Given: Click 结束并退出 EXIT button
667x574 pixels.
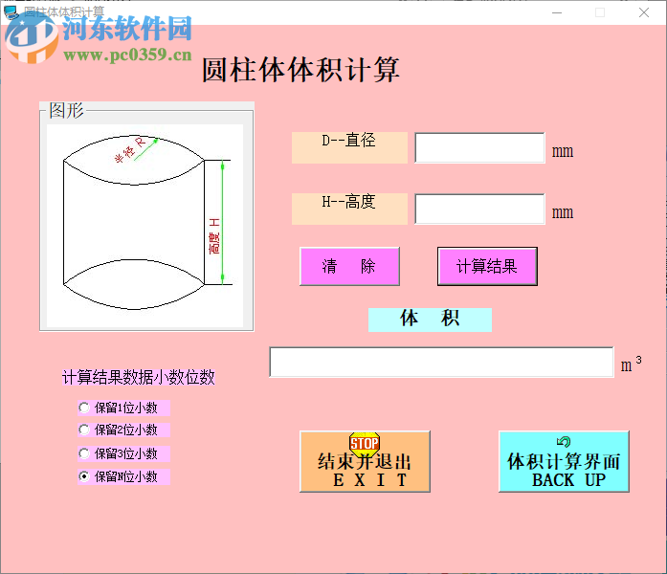Looking at the screenshot, I should (x=365, y=462).
